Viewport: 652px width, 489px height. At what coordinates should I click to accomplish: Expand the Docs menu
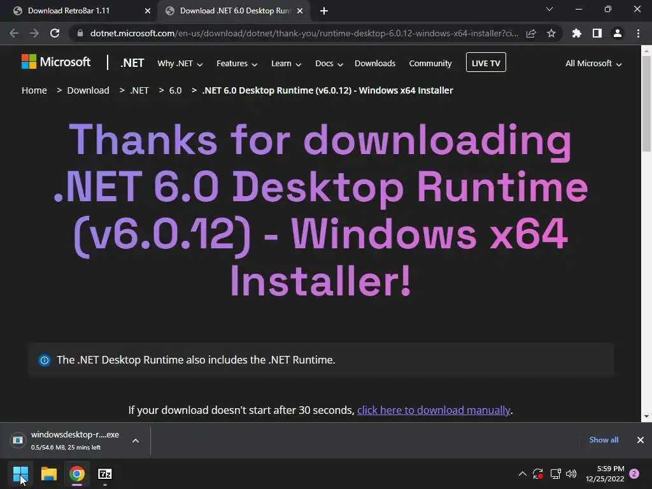click(329, 64)
